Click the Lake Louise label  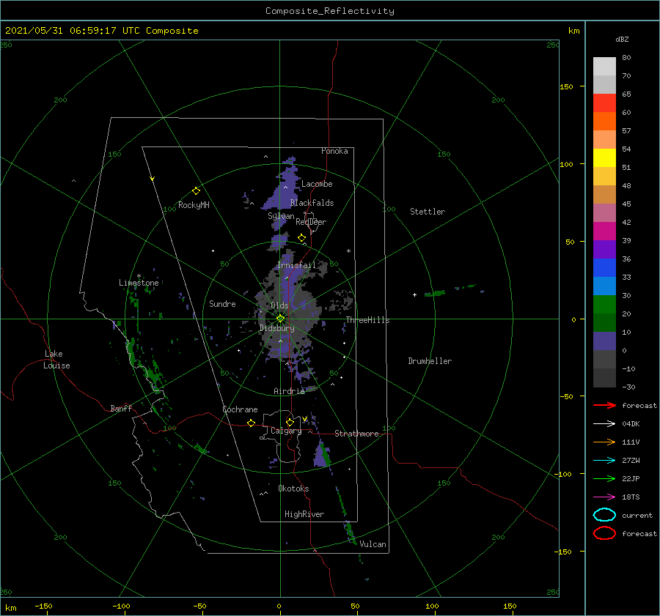[x=56, y=360]
